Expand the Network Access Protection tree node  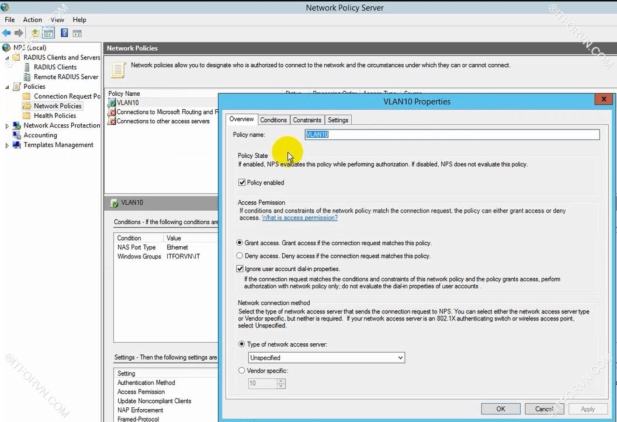coord(7,126)
